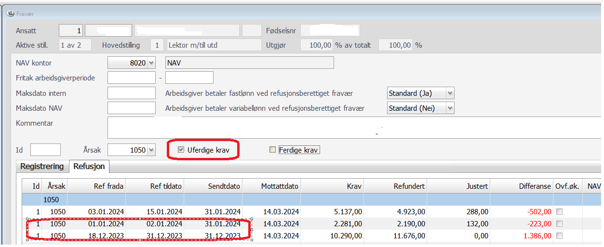Sort by the Sendtdato column header
This screenshot has width=604, height=247.
[213, 186]
